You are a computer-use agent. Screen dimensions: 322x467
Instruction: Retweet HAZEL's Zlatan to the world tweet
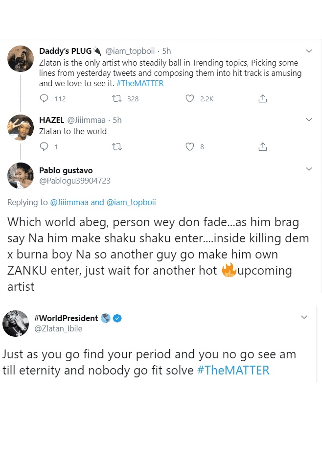(x=117, y=146)
